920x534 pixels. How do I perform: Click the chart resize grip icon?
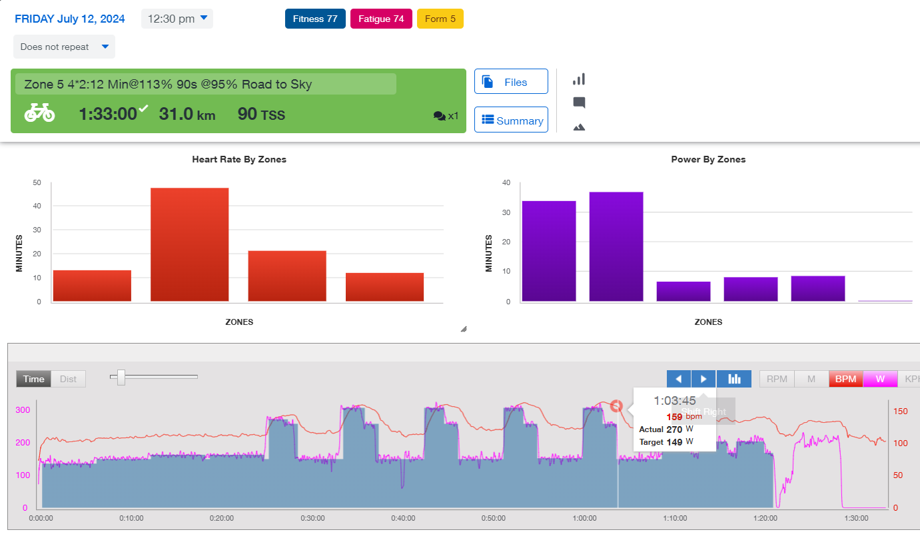(x=464, y=329)
